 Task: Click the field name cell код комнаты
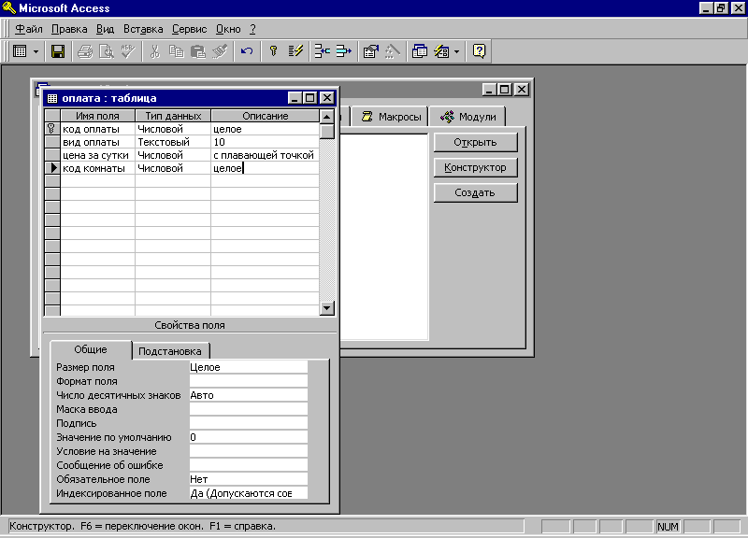(98, 168)
